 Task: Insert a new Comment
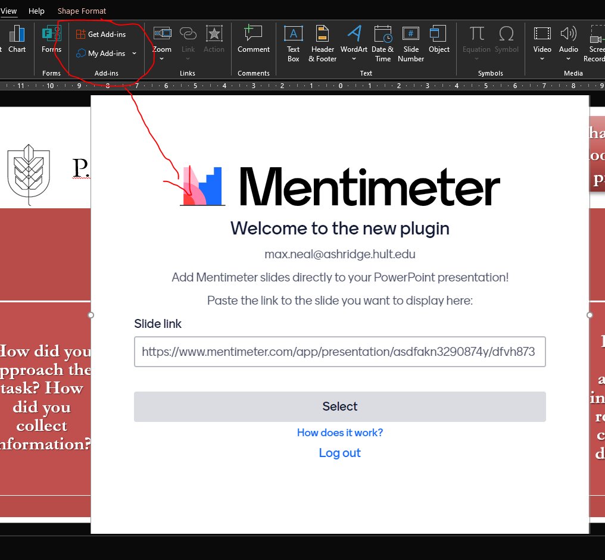pyautogui.click(x=254, y=39)
